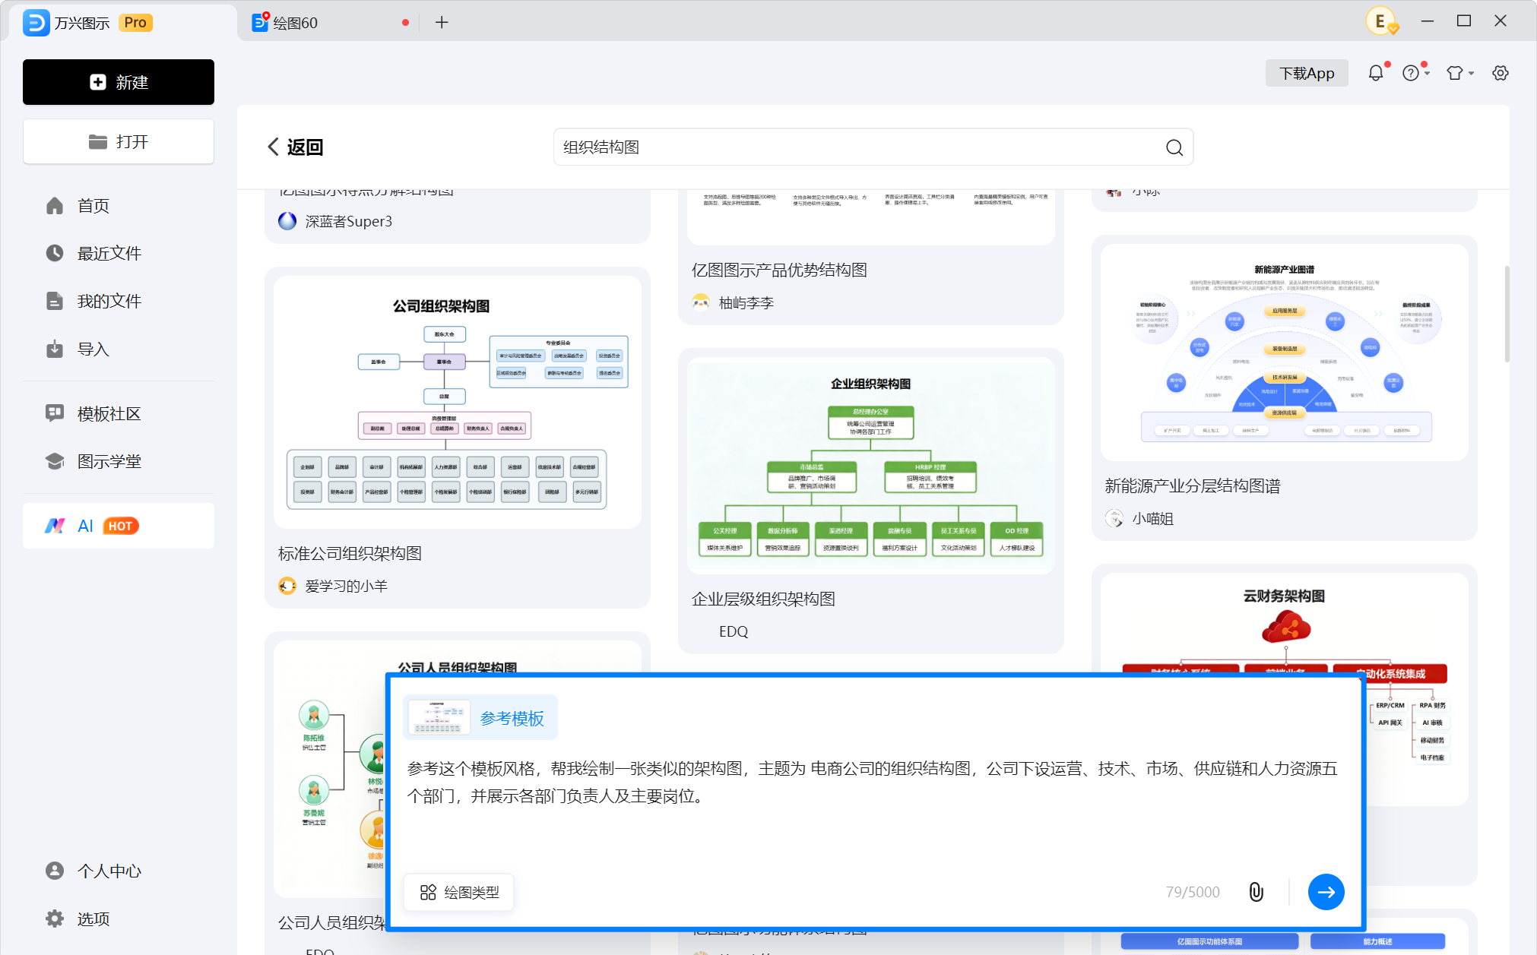Click author 柚屿李李
Image resolution: width=1537 pixels, height=955 pixels.
pos(746,303)
